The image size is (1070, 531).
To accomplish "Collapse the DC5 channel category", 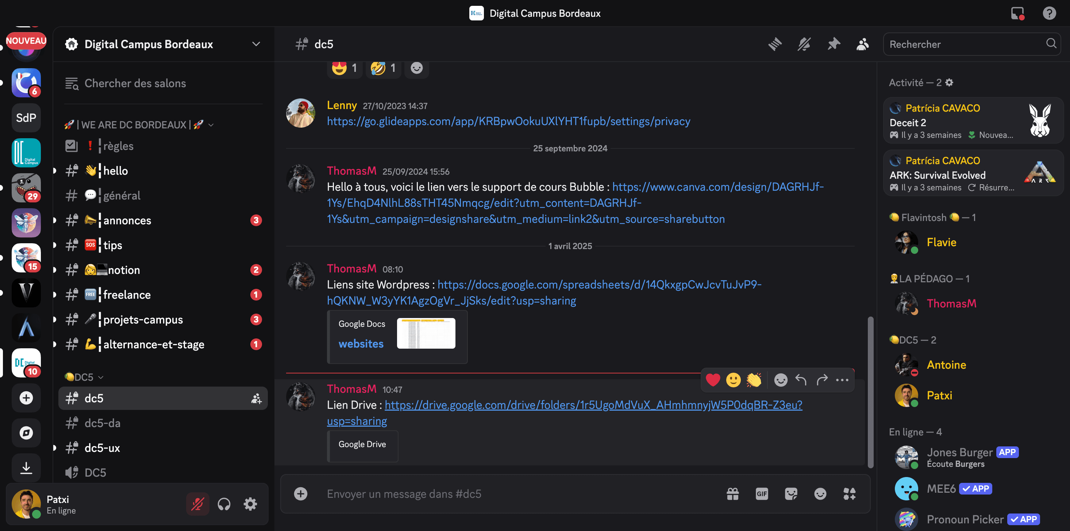I will tap(84, 377).
